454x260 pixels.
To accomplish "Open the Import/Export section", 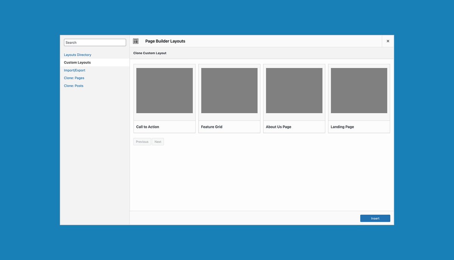I will pyautogui.click(x=75, y=70).
